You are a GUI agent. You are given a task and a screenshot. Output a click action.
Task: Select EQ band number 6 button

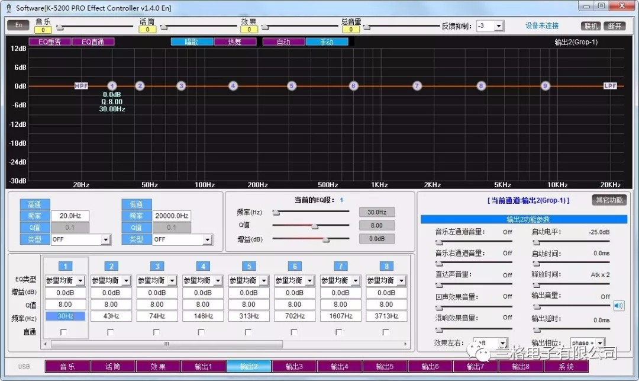295,266
